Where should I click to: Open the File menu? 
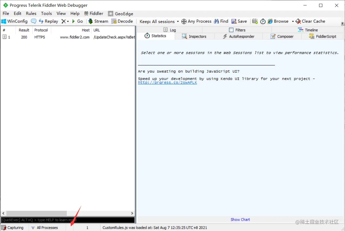(6, 13)
